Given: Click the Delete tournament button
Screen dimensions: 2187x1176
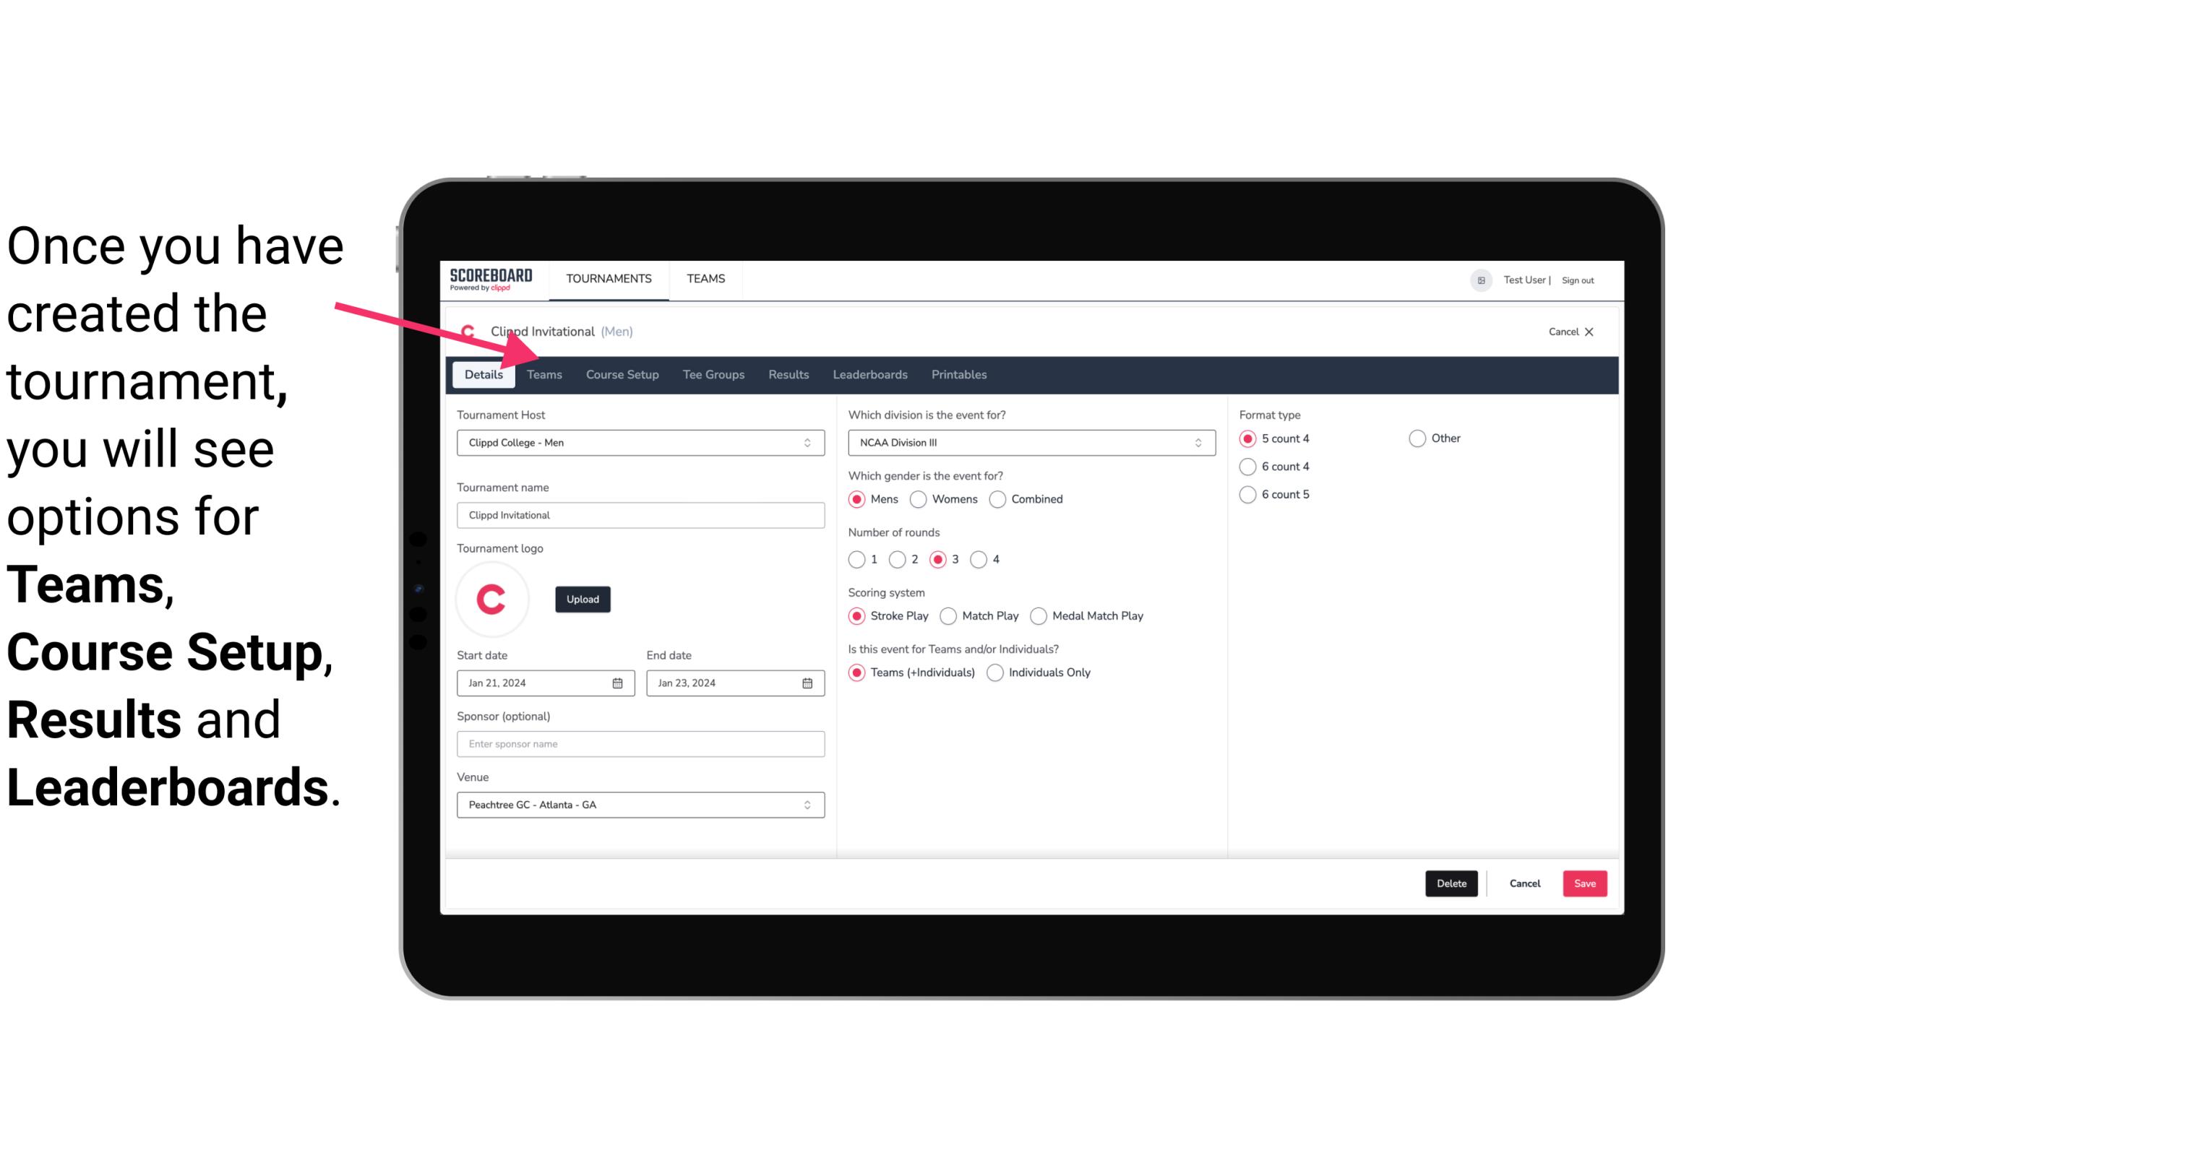Looking at the screenshot, I should tap(1450, 883).
